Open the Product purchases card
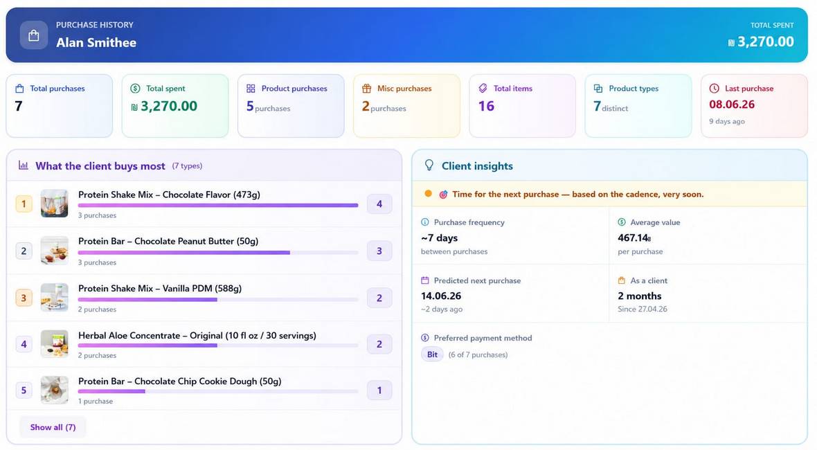The height and width of the screenshot is (450, 817). (x=291, y=106)
